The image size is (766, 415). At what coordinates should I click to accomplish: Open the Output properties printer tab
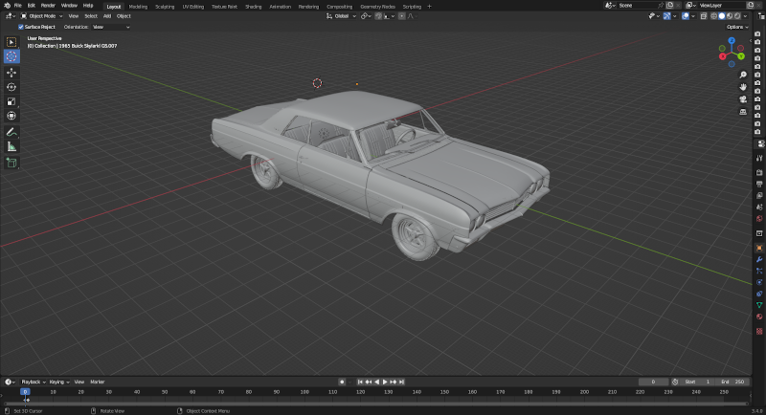pyautogui.click(x=759, y=184)
